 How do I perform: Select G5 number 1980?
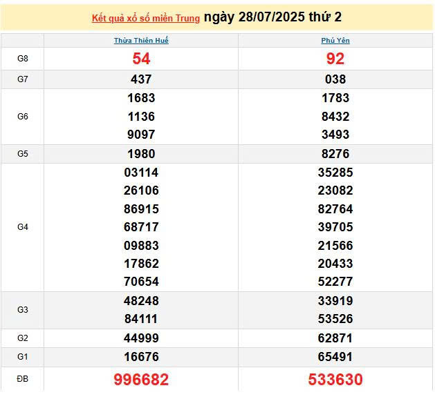(x=141, y=154)
